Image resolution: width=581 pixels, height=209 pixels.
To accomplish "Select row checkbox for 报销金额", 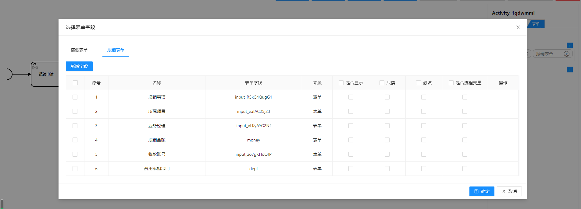I will [75, 140].
